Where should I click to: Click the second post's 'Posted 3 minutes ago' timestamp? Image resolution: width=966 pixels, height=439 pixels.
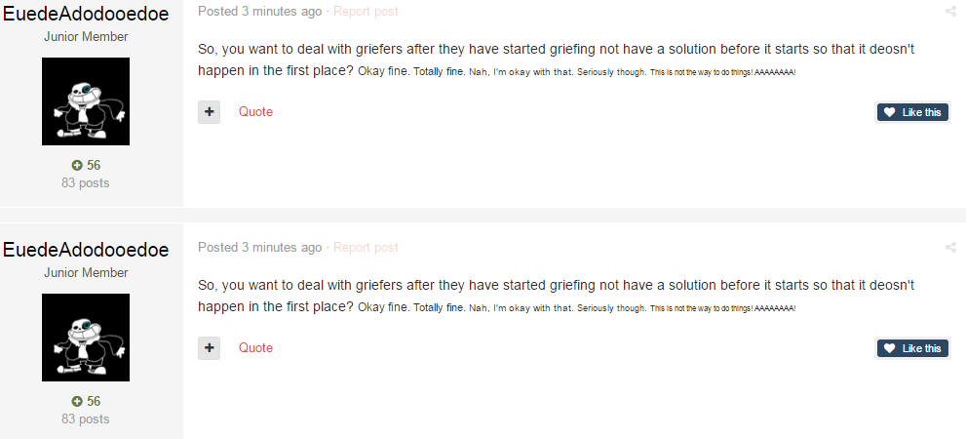259,248
